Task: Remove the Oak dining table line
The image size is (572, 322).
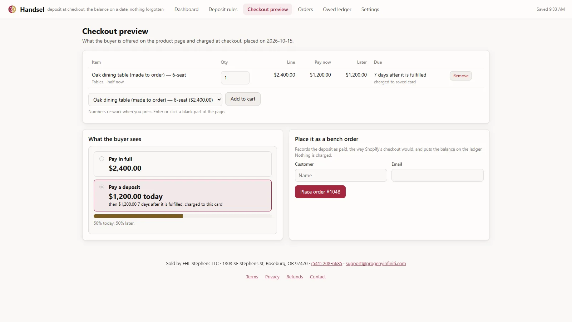Action: (x=461, y=76)
